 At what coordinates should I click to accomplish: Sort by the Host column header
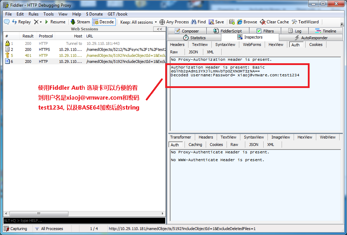pyautogui.click(x=70, y=36)
